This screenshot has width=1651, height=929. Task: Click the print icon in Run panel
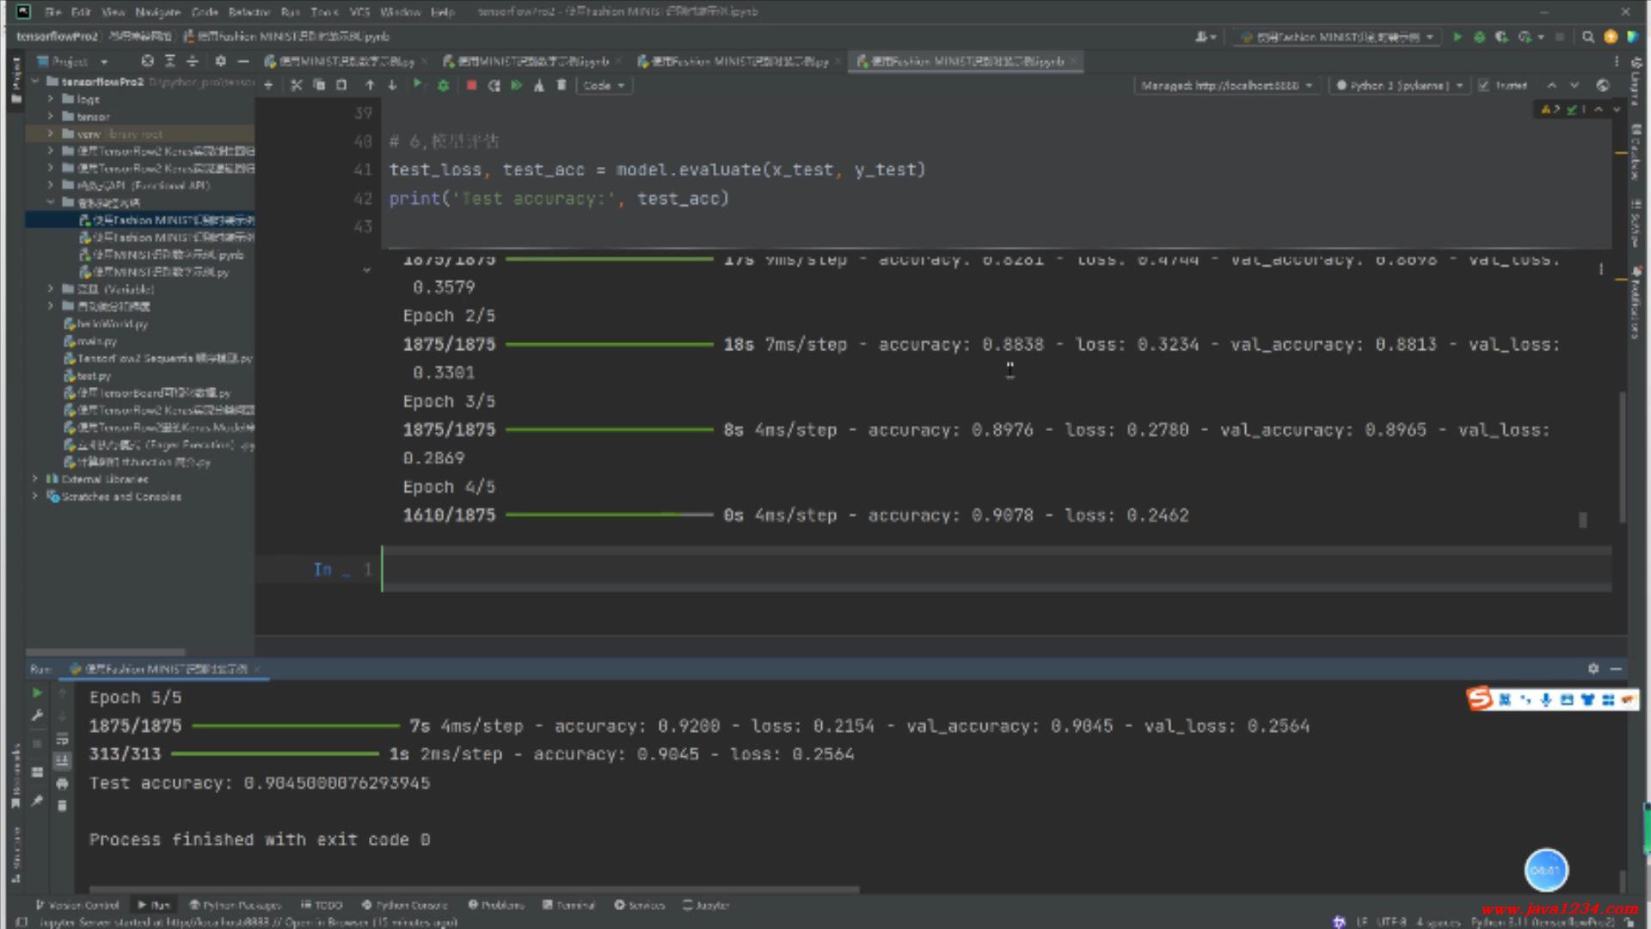coord(62,784)
